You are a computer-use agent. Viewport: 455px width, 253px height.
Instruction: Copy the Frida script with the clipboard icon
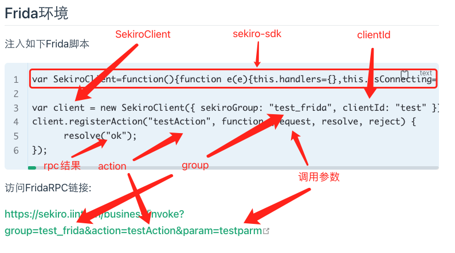pos(405,74)
